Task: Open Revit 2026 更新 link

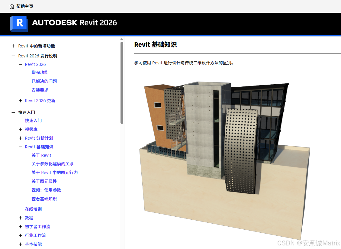Action: pos(40,101)
